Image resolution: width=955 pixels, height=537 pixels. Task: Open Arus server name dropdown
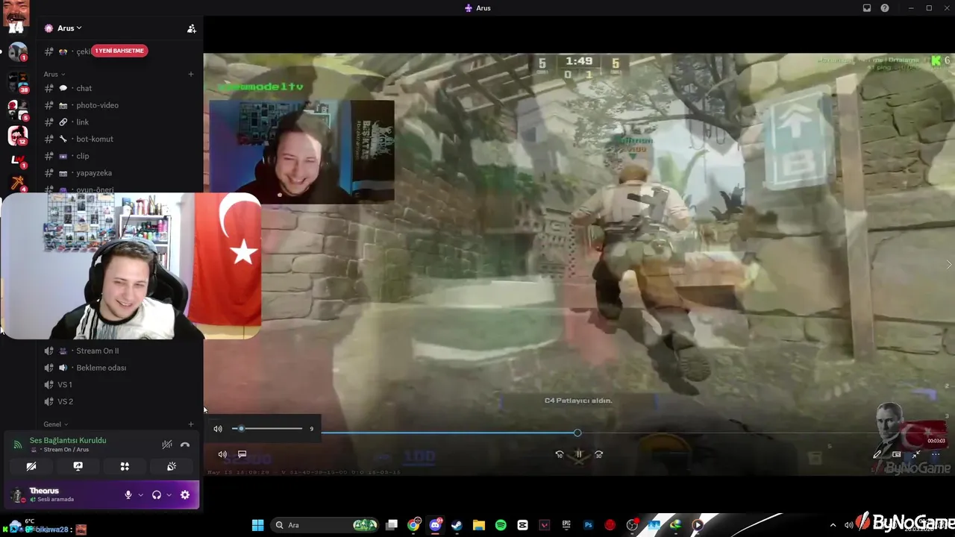point(70,28)
